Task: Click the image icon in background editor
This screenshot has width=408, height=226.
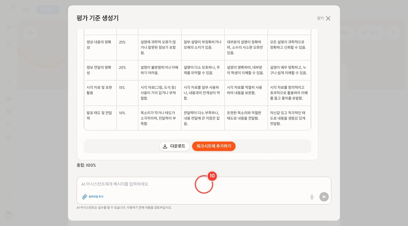Action: 30,32
